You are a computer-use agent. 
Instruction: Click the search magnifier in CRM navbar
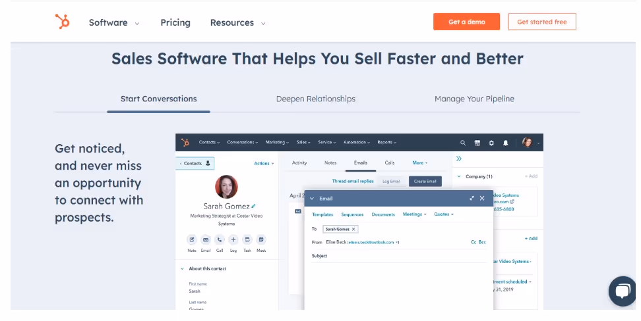(x=463, y=143)
